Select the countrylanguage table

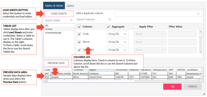59,33
